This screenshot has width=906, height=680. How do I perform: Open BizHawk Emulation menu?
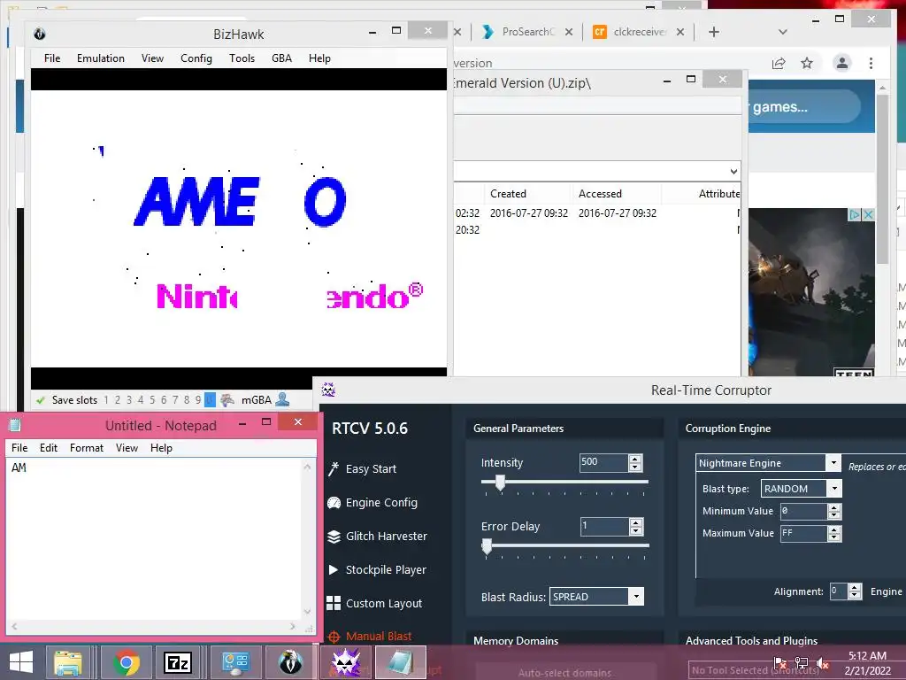(101, 58)
